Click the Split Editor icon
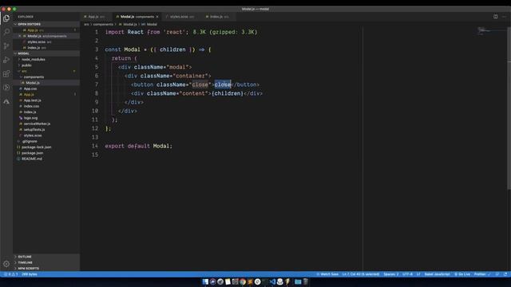The width and height of the screenshot is (511, 287). coord(495,17)
